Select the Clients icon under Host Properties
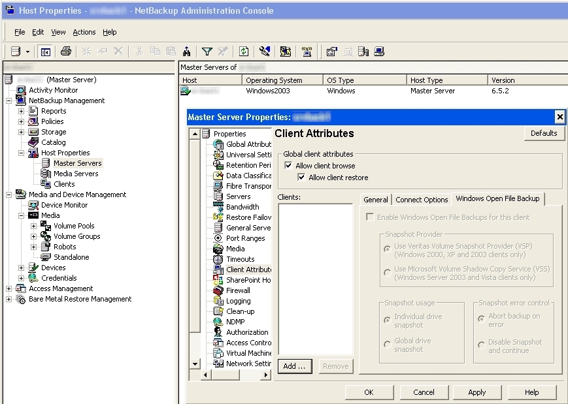The image size is (568, 404). pos(46,184)
